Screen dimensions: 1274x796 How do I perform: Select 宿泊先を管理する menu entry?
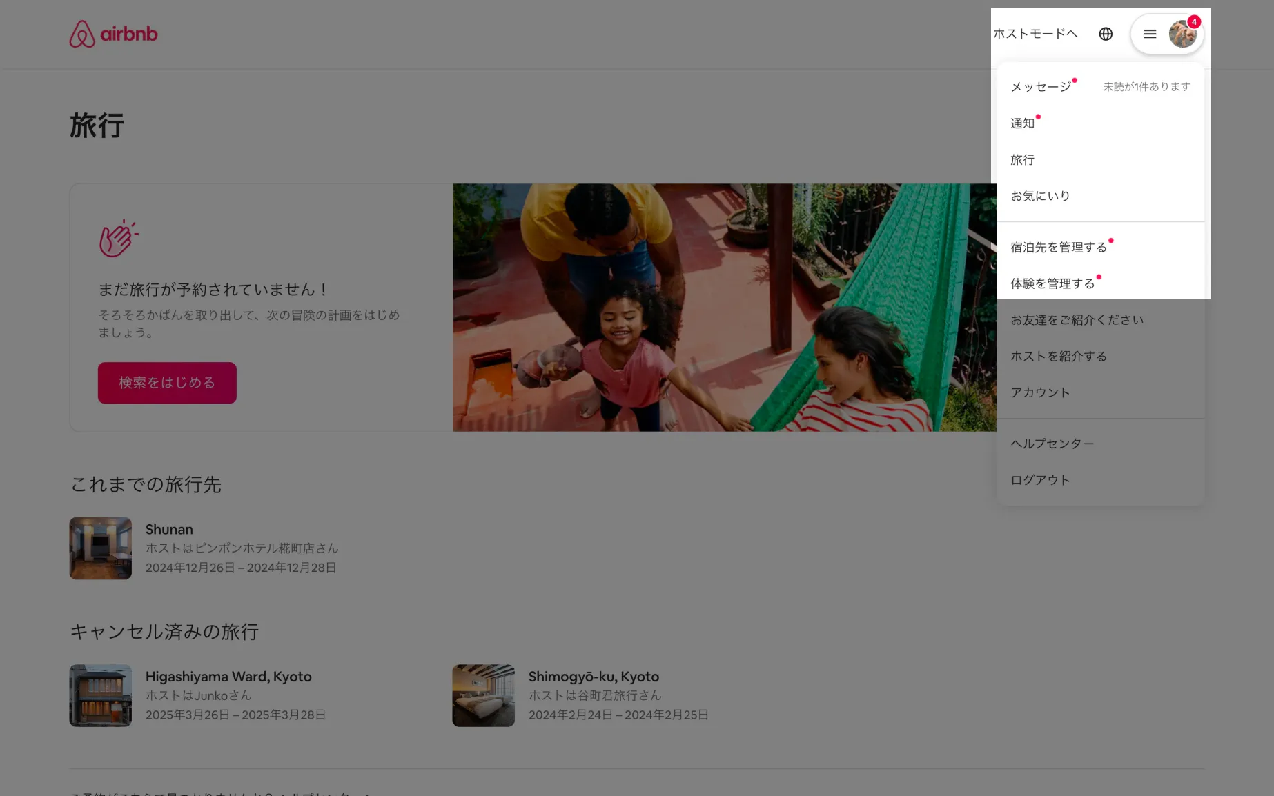[1059, 248]
